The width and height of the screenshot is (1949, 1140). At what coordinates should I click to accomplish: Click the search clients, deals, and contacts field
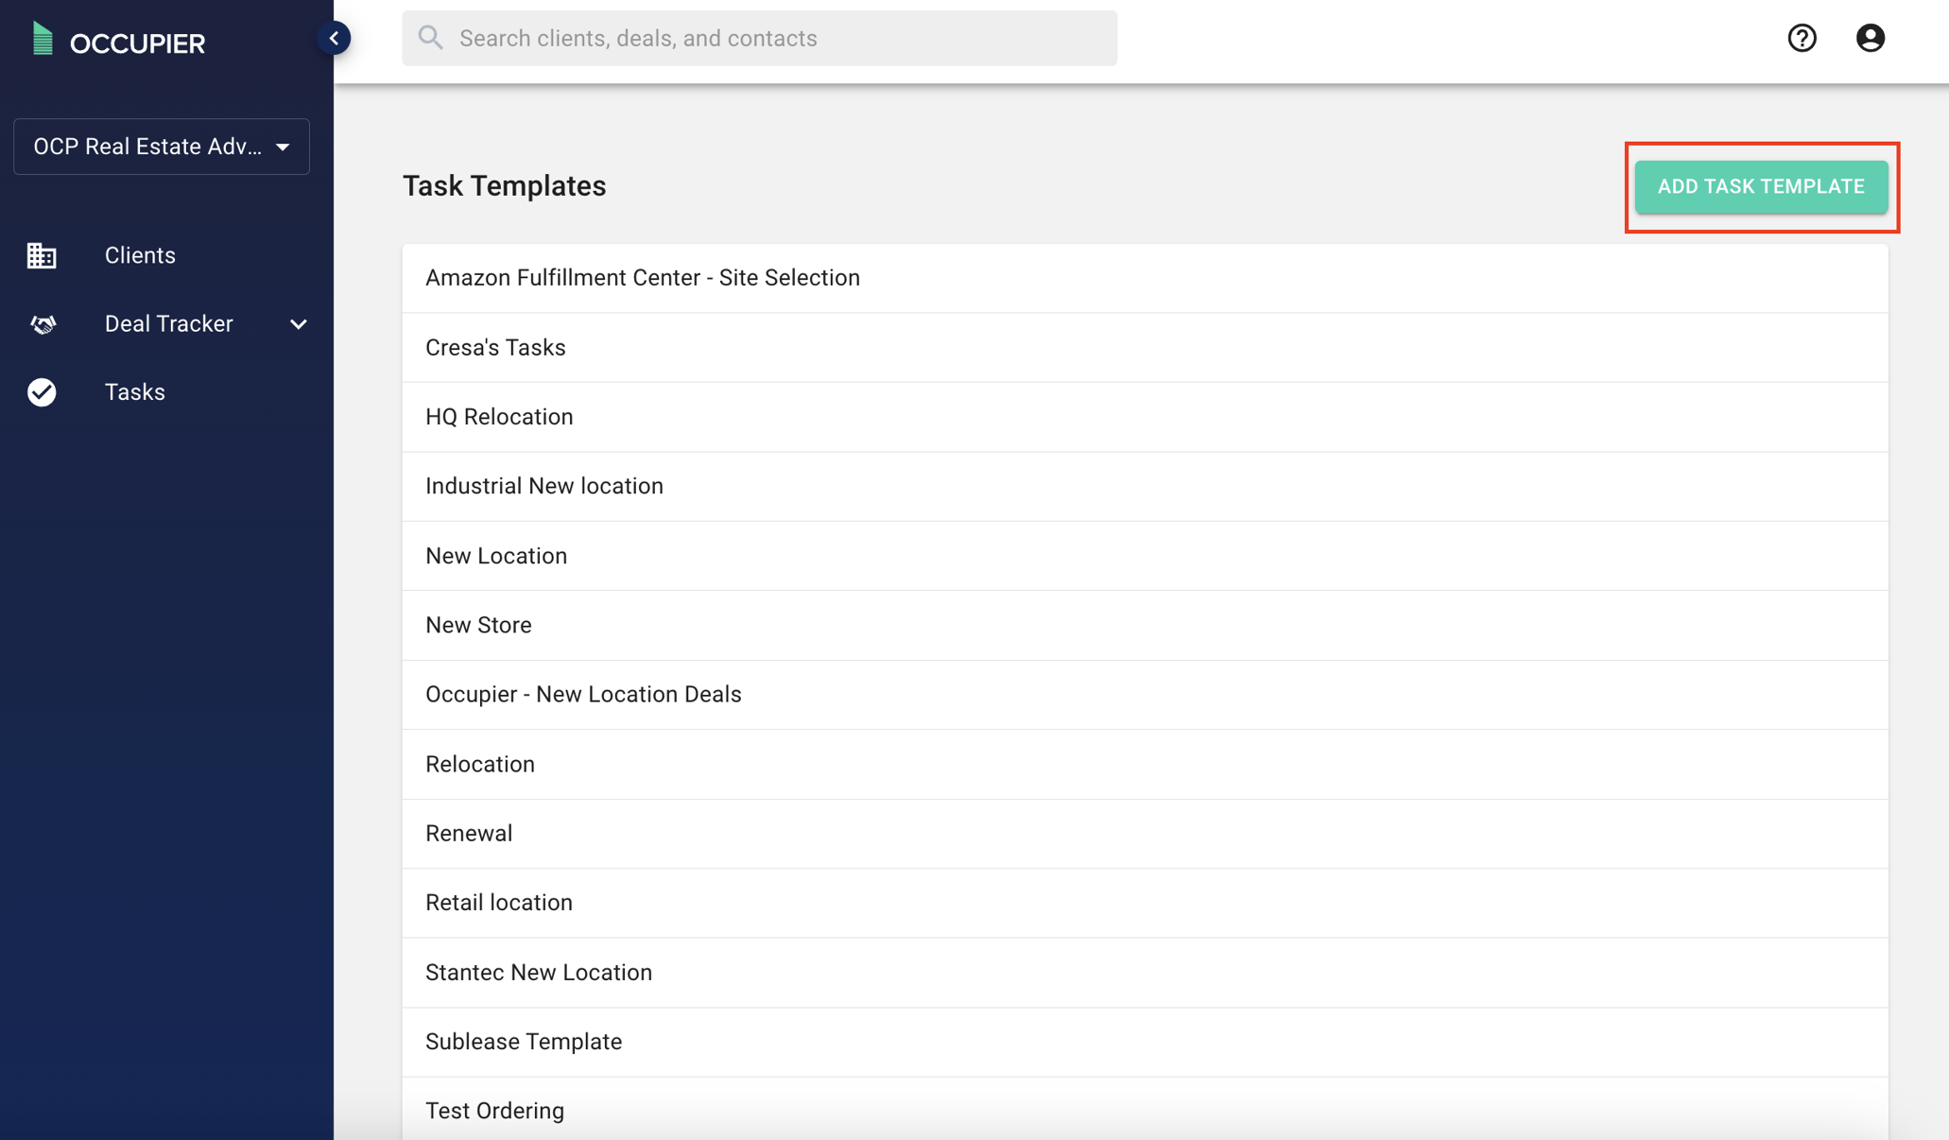click(x=756, y=38)
